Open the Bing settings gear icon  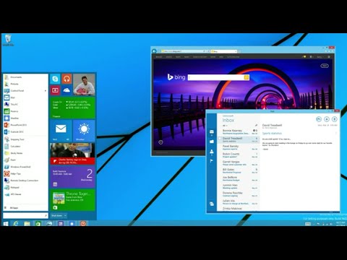pos(329,57)
